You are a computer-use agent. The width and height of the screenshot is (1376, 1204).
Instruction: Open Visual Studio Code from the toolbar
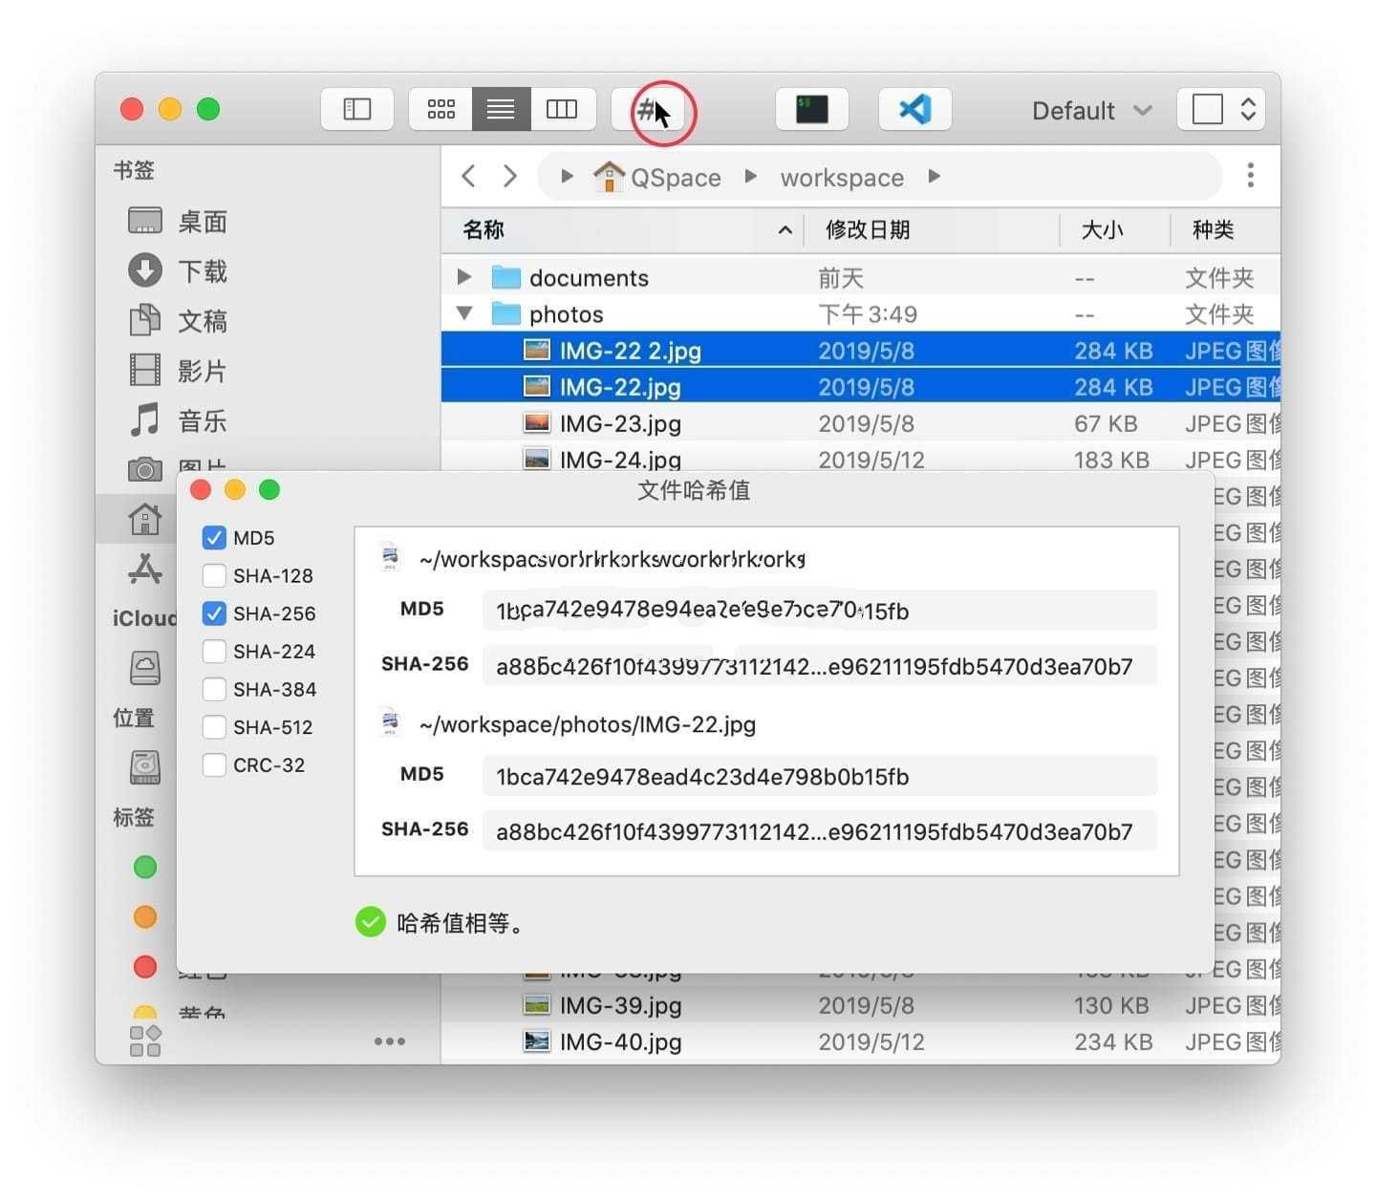[x=914, y=109]
